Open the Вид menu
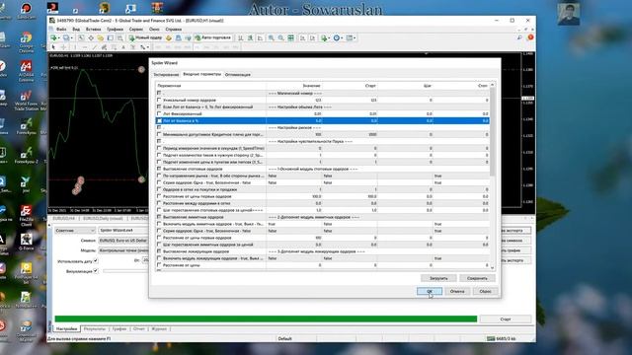Viewport: 632px width, 355px height. click(76, 30)
